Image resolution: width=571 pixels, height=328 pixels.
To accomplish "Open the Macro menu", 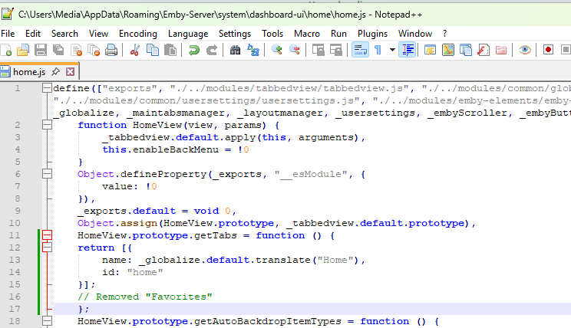I will pyautogui.click(x=307, y=34).
